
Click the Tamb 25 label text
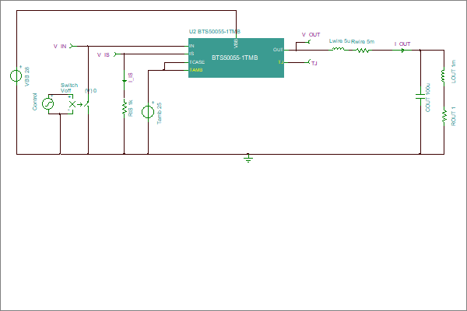160,114
